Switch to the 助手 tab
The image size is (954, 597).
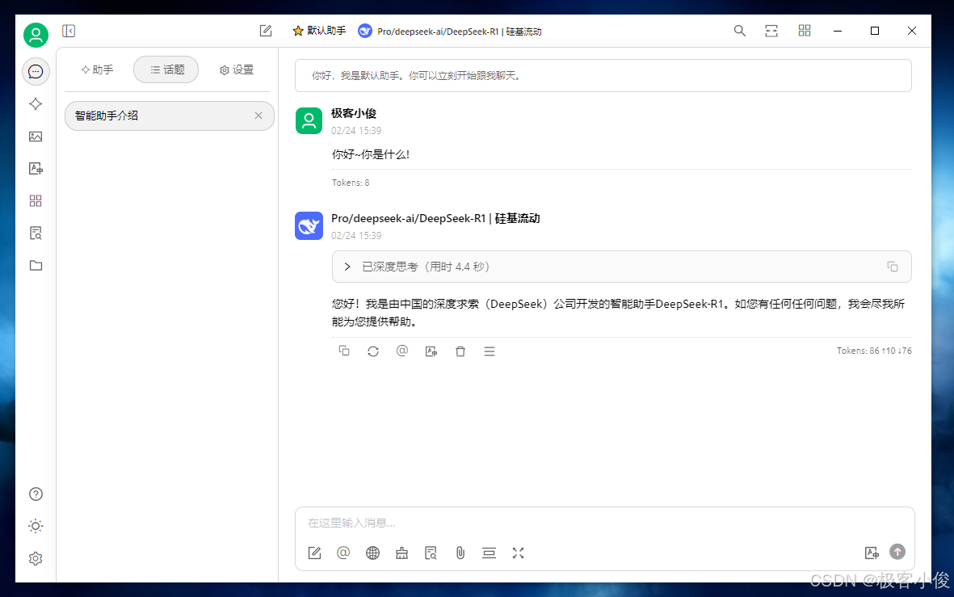[98, 70]
